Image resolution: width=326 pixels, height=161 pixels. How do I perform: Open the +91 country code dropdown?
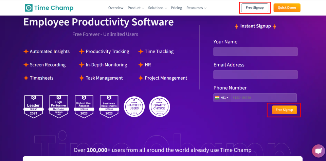222,98
